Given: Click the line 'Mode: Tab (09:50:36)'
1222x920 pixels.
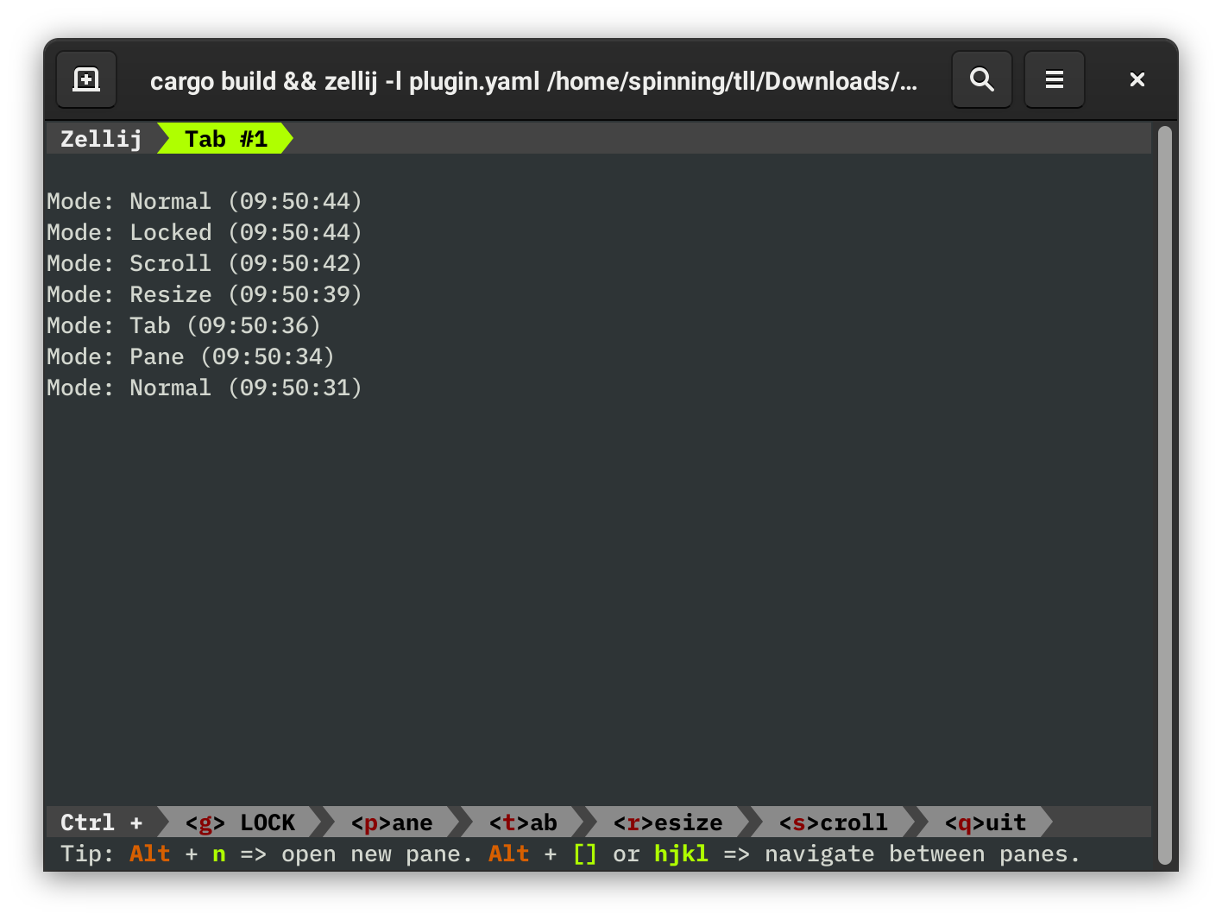Looking at the screenshot, I should point(184,325).
